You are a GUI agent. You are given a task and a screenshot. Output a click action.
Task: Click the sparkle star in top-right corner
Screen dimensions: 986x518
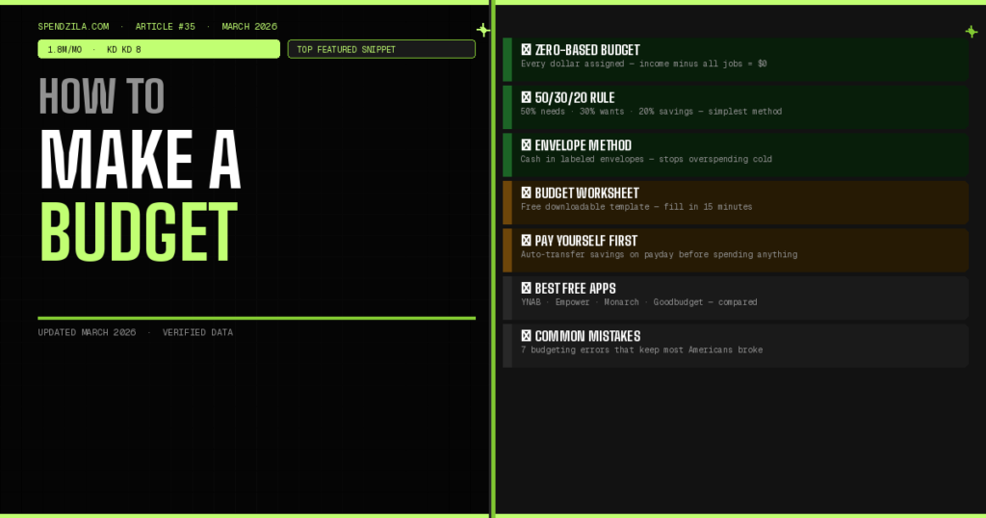tap(972, 32)
